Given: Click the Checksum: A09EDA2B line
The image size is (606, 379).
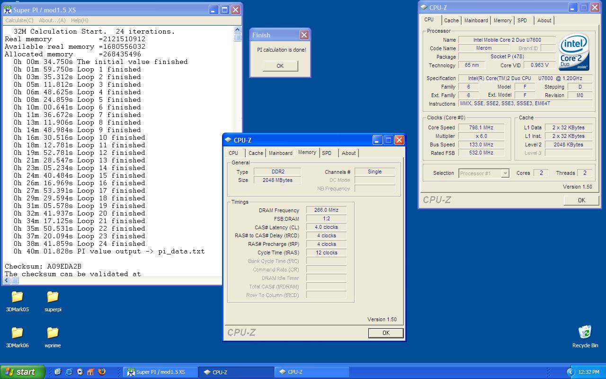Looking at the screenshot, I should pos(43,267).
